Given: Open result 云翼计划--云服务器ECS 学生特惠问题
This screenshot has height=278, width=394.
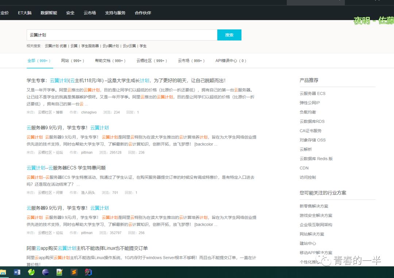Looking at the screenshot, I should (x=66, y=168).
